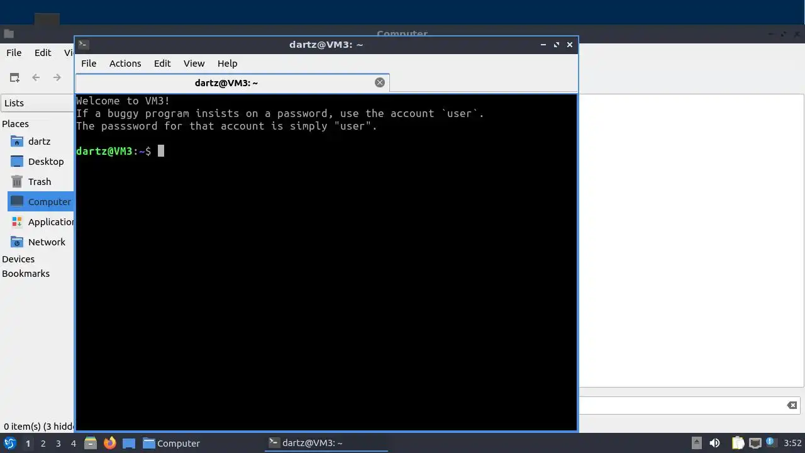Click dartz home folder icon
Image resolution: width=805 pixels, height=453 pixels.
[x=17, y=141]
